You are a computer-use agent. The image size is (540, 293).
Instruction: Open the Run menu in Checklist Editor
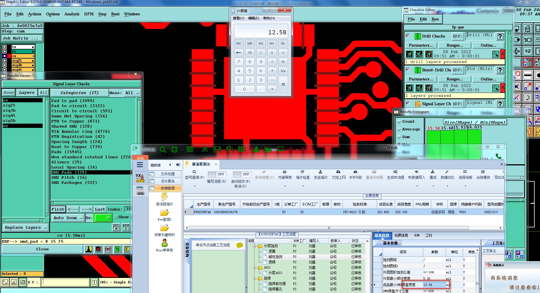(435, 19)
